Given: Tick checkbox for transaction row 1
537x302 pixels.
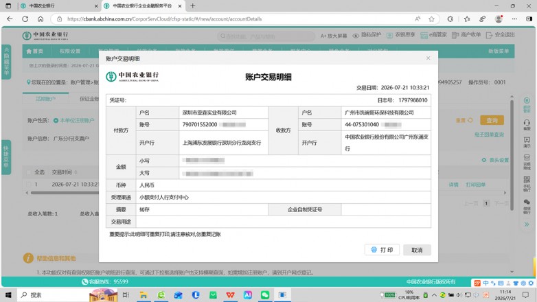Looking at the screenshot, I should 29,184.
